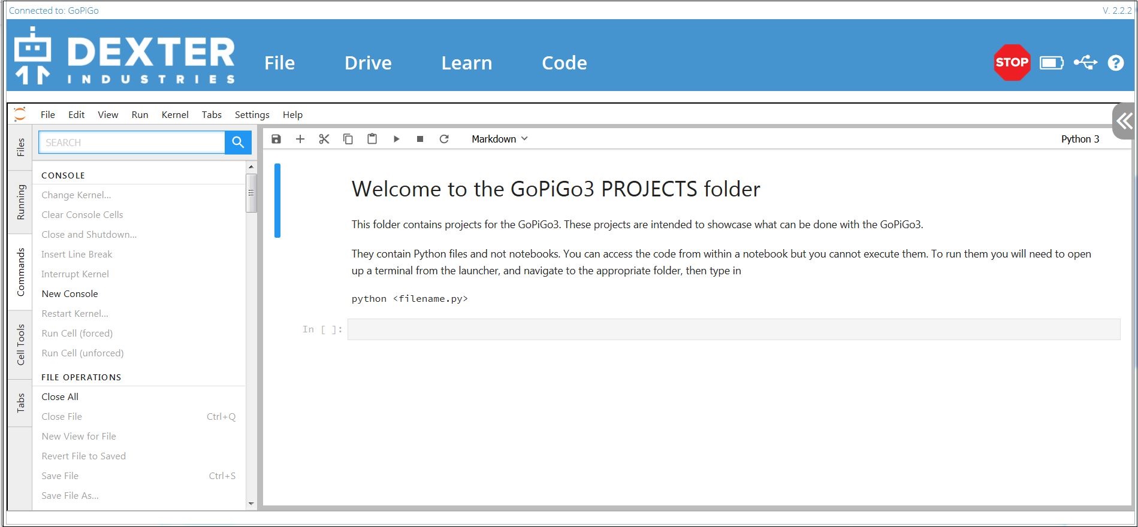Image resolution: width=1138 pixels, height=527 pixels.
Task: Click the CONSOLE section header
Action: click(x=63, y=175)
